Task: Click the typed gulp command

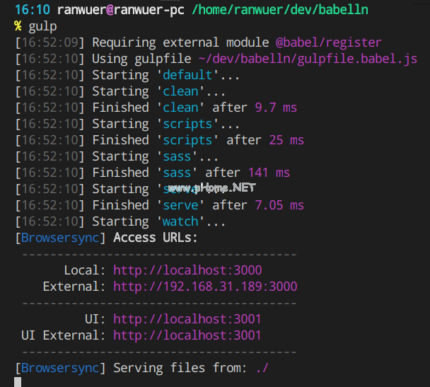Action: click(42, 26)
